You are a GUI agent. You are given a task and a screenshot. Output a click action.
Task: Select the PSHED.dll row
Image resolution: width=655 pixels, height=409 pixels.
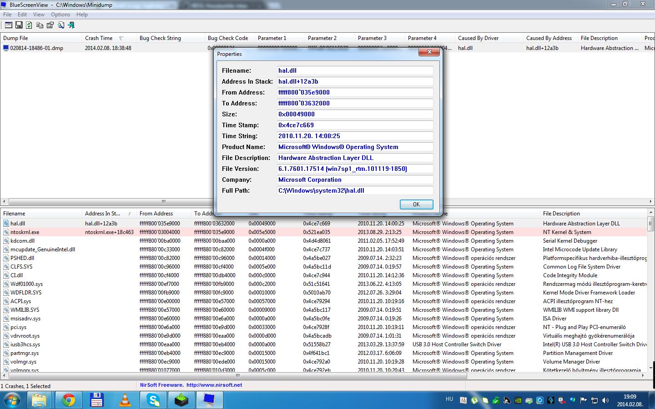(323, 258)
